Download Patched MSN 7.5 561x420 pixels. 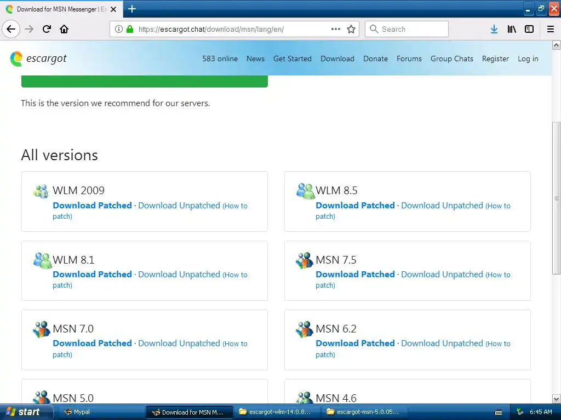pos(355,275)
